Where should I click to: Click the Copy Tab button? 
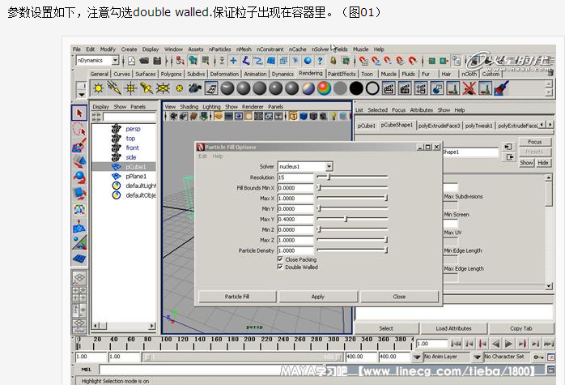click(521, 328)
